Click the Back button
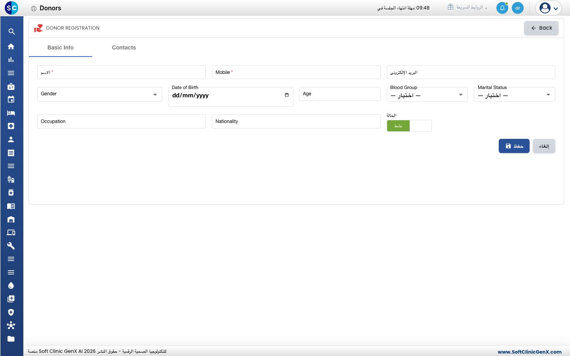This screenshot has width=570, height=356. click(541, 28)
